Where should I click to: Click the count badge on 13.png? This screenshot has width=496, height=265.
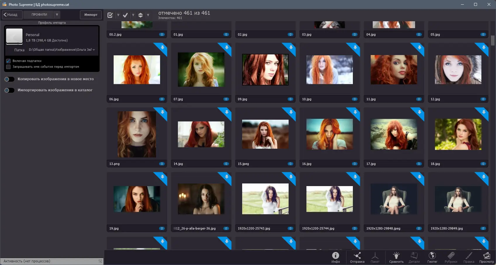(x=162, y=164)
